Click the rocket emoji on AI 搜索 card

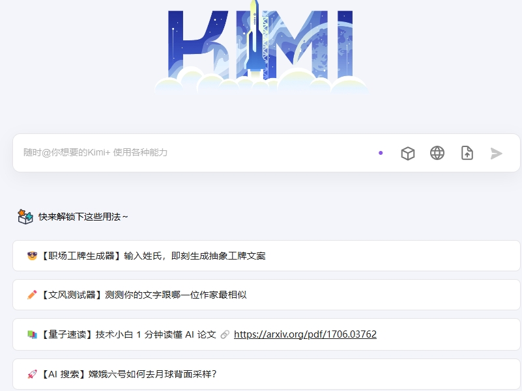(31, 374)
